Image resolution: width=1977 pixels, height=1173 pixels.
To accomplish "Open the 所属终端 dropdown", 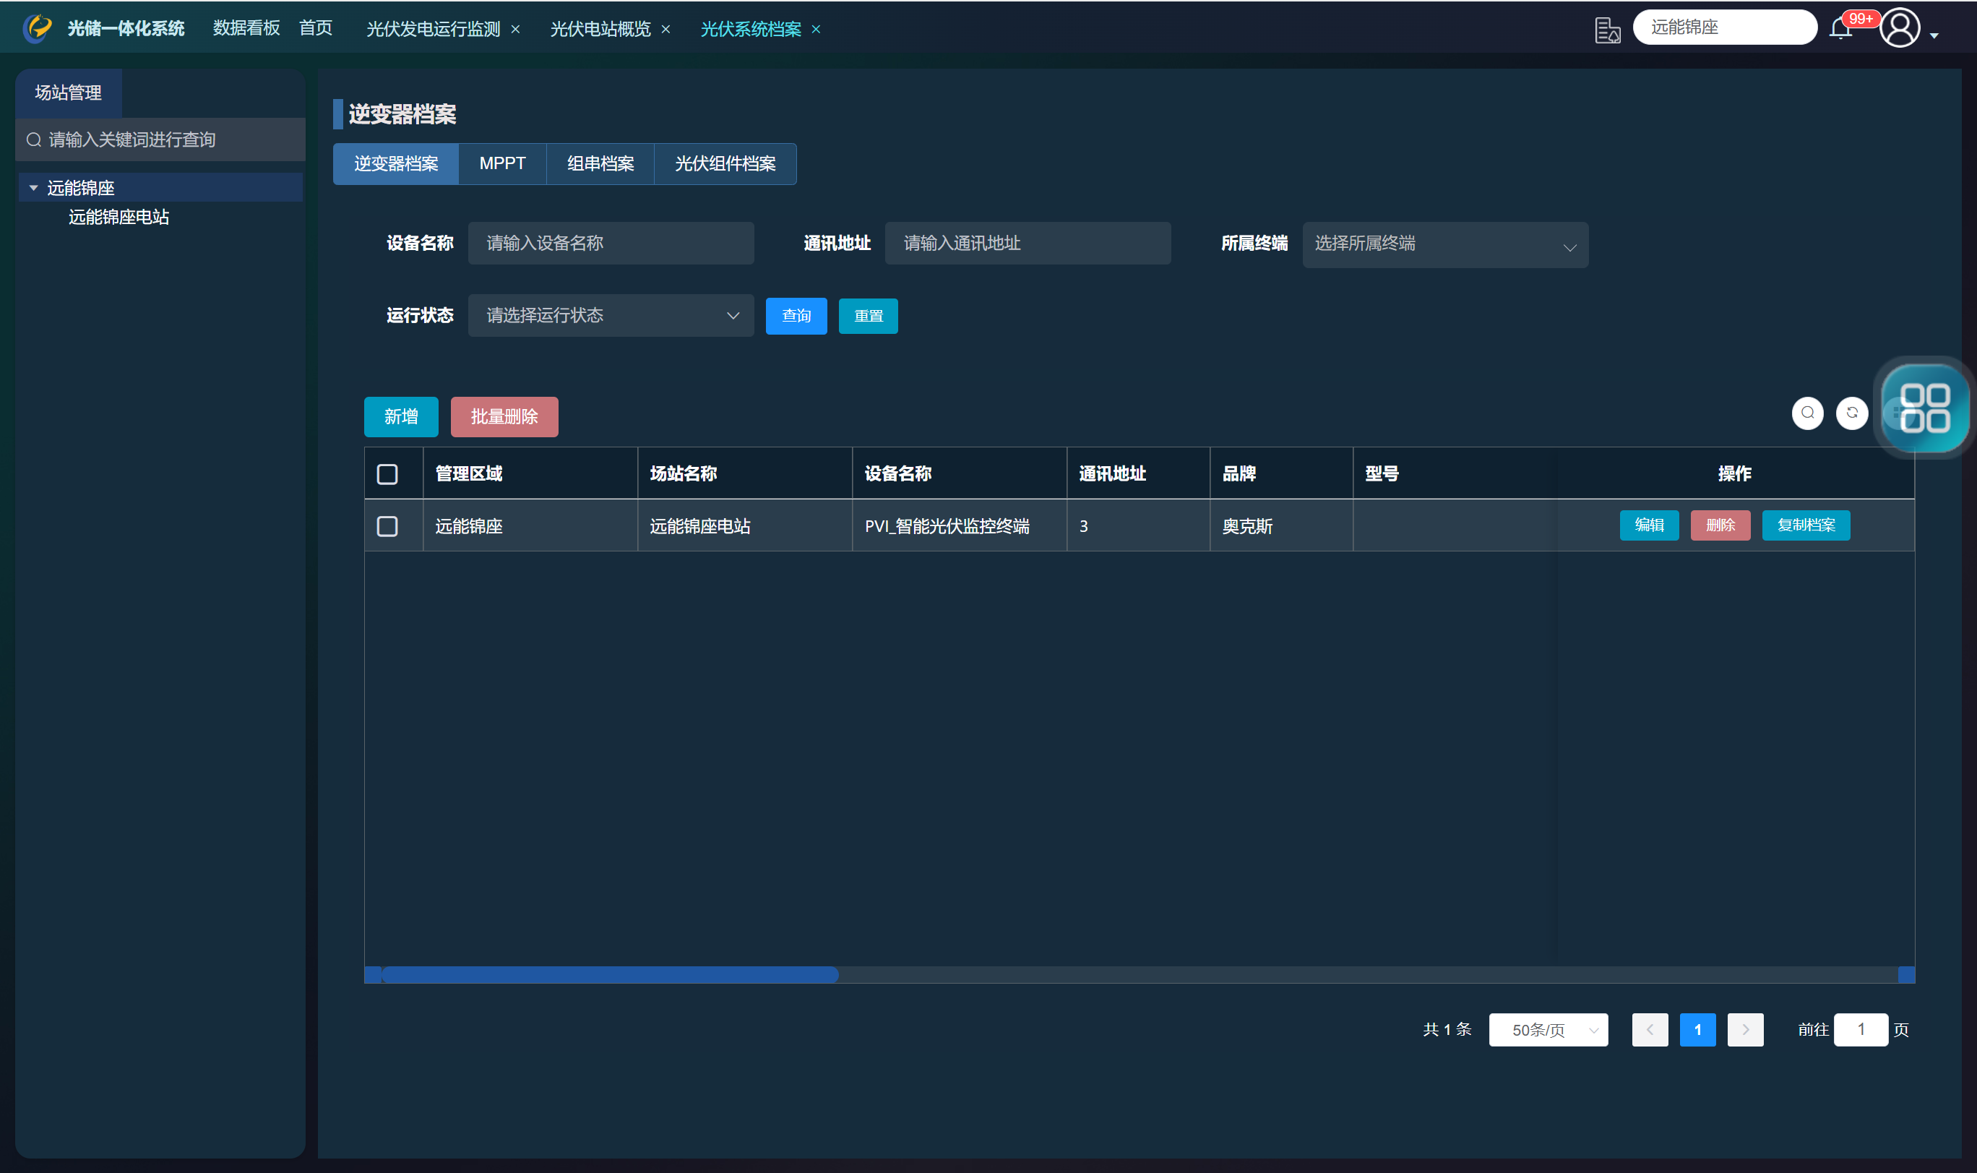I will [1444, 245].
